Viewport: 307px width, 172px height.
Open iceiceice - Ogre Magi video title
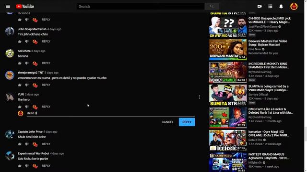click(x=269, y=133)
